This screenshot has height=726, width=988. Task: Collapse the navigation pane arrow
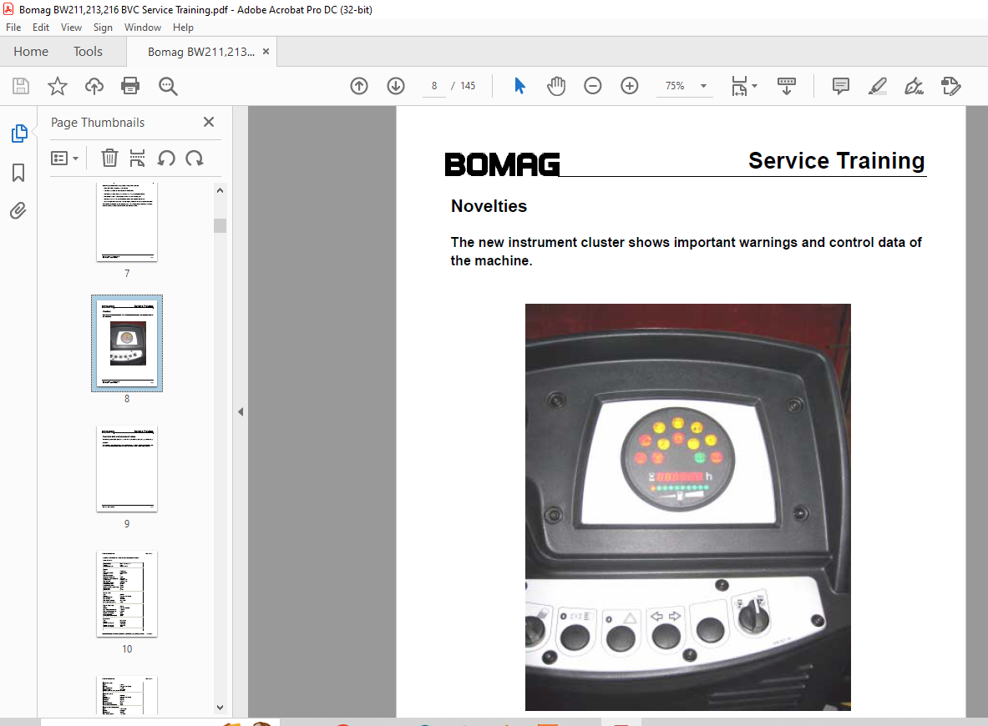click(241, 411)
